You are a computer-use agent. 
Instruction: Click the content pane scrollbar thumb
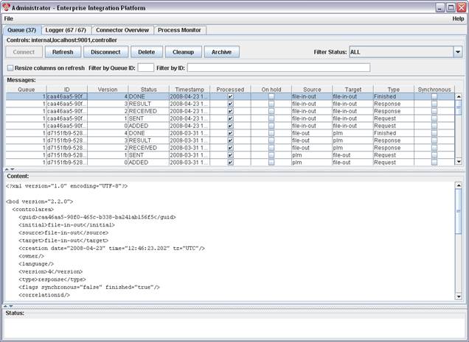tap(458, 211)
